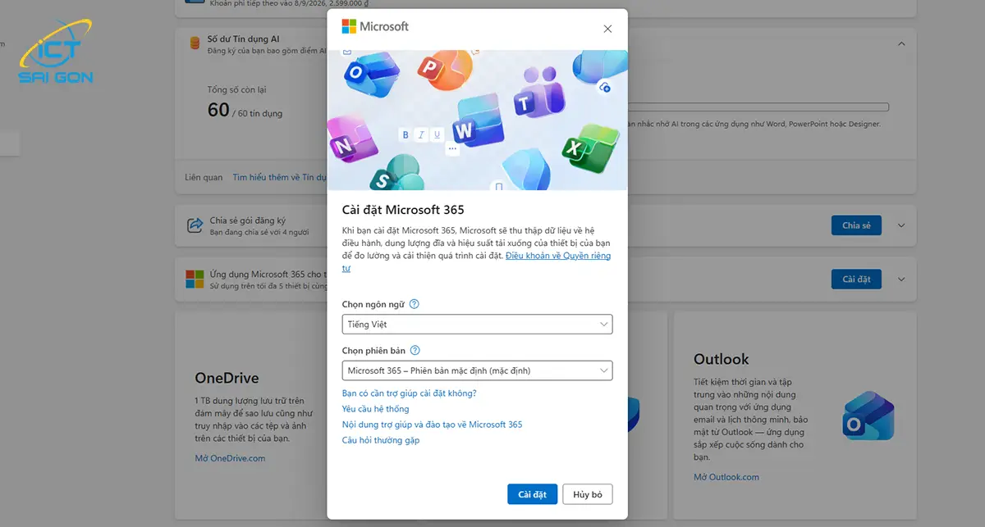The height and width of the screenshot is (527, 985).
Task: Click the Hủy bỏ button
Action: click(588, 494)
